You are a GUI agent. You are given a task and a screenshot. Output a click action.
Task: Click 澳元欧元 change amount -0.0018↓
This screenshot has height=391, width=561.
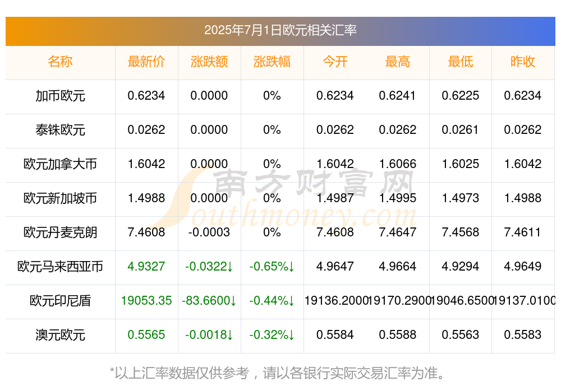[x=209, y=335]
